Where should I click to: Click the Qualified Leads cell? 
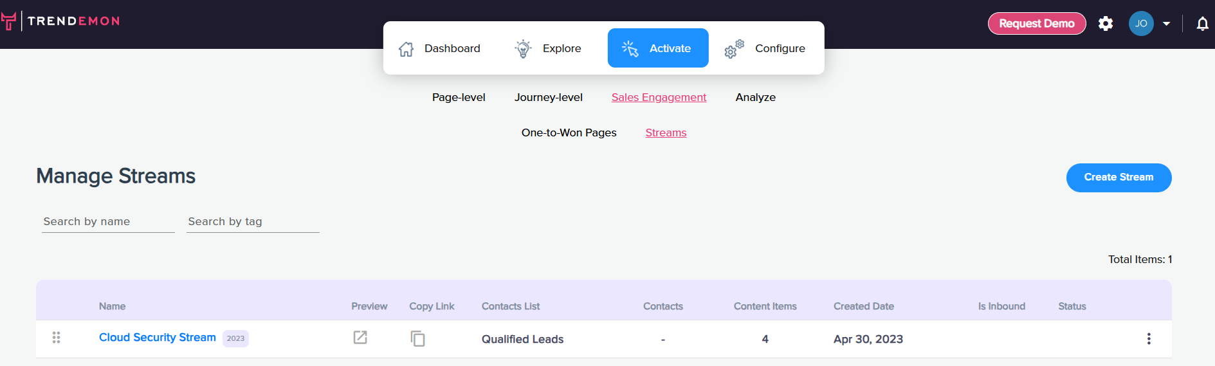(x=523, y=339)
